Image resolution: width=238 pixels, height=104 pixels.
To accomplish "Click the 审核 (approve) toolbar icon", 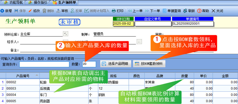I will pos(58,11).
